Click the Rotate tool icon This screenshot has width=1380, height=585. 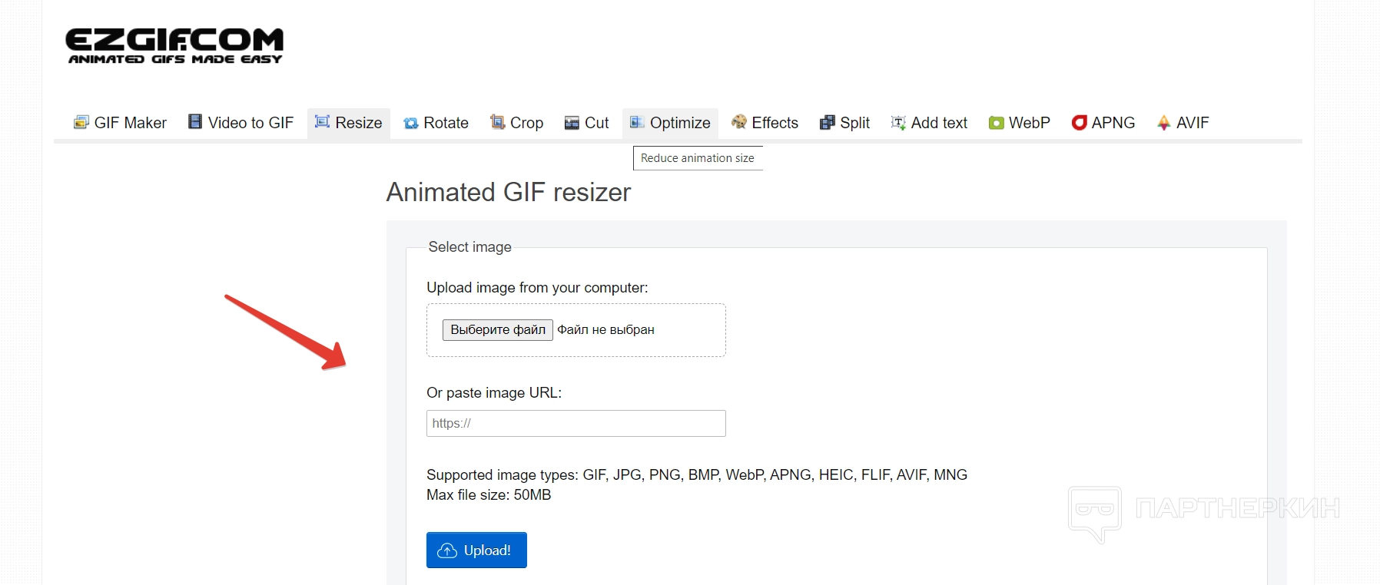[x=411, y=123]
